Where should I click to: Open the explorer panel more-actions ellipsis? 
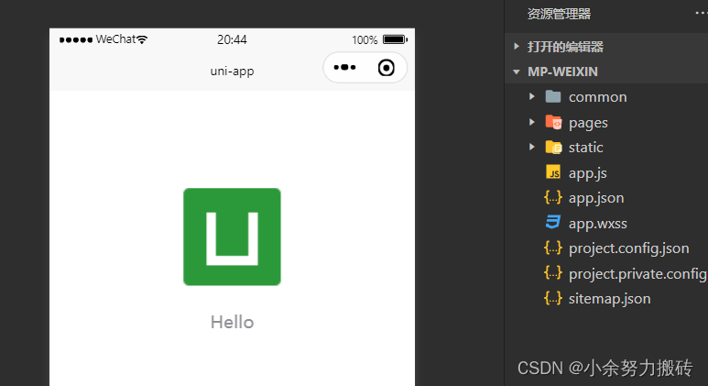pos(702,14)
